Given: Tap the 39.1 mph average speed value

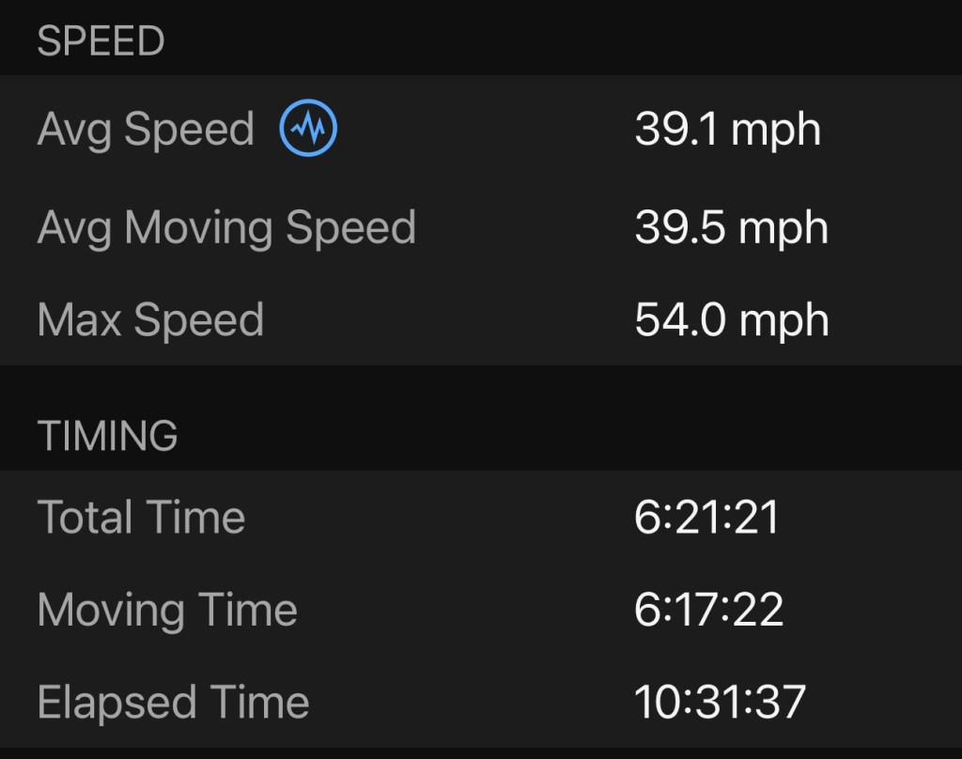Looking at the screenshot, I should (727, 129).
